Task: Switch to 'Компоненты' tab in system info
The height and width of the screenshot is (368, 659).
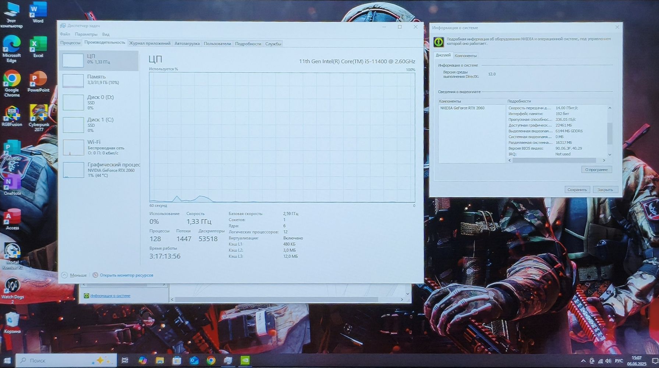Action: (465, 55)
